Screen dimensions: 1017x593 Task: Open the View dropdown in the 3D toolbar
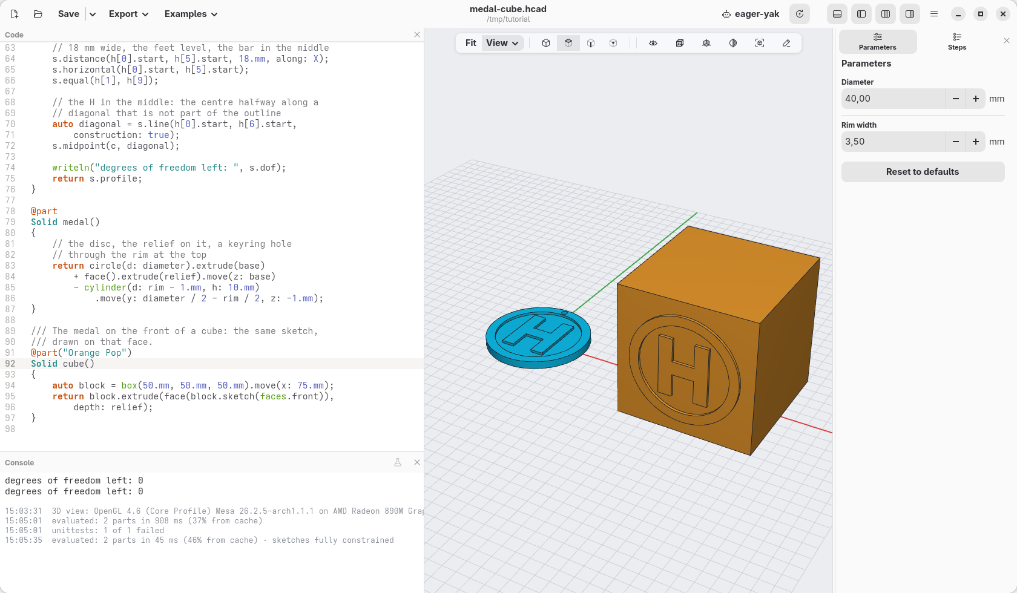(502, 43)
